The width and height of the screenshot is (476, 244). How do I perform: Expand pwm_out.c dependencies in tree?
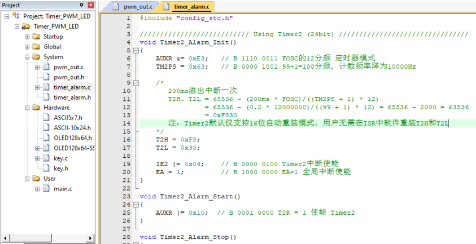(x=37, y=67)
